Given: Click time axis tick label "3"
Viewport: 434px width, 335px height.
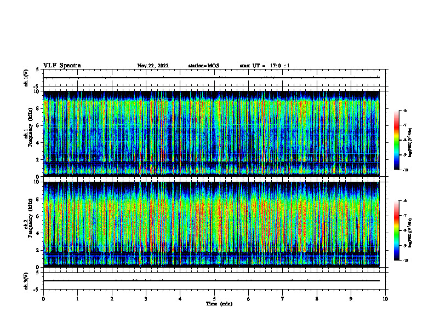Looking at the screenshot, I should [x=146, y=299].
